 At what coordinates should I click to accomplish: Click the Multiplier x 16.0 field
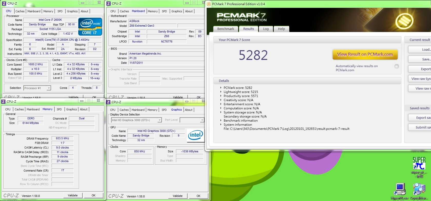click(36, 69)
